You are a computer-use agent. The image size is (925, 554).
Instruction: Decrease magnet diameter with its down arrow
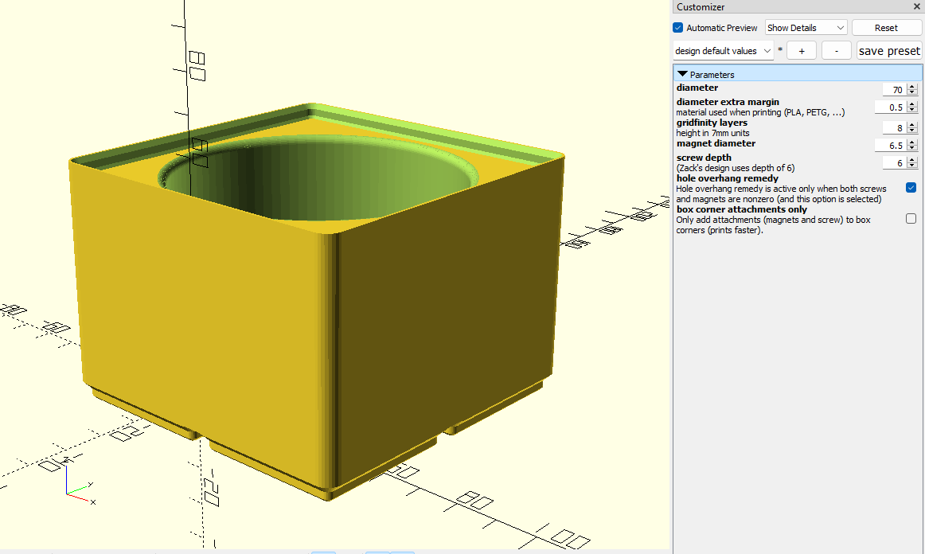coord(913,148)
